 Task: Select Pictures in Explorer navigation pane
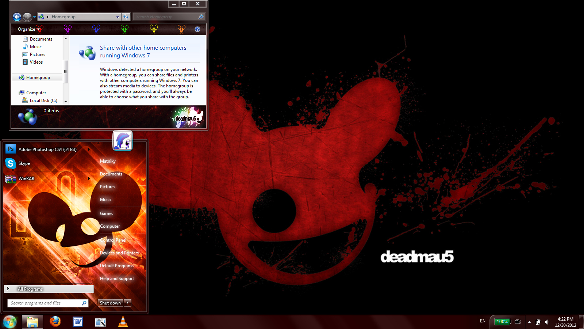point(38,54)
